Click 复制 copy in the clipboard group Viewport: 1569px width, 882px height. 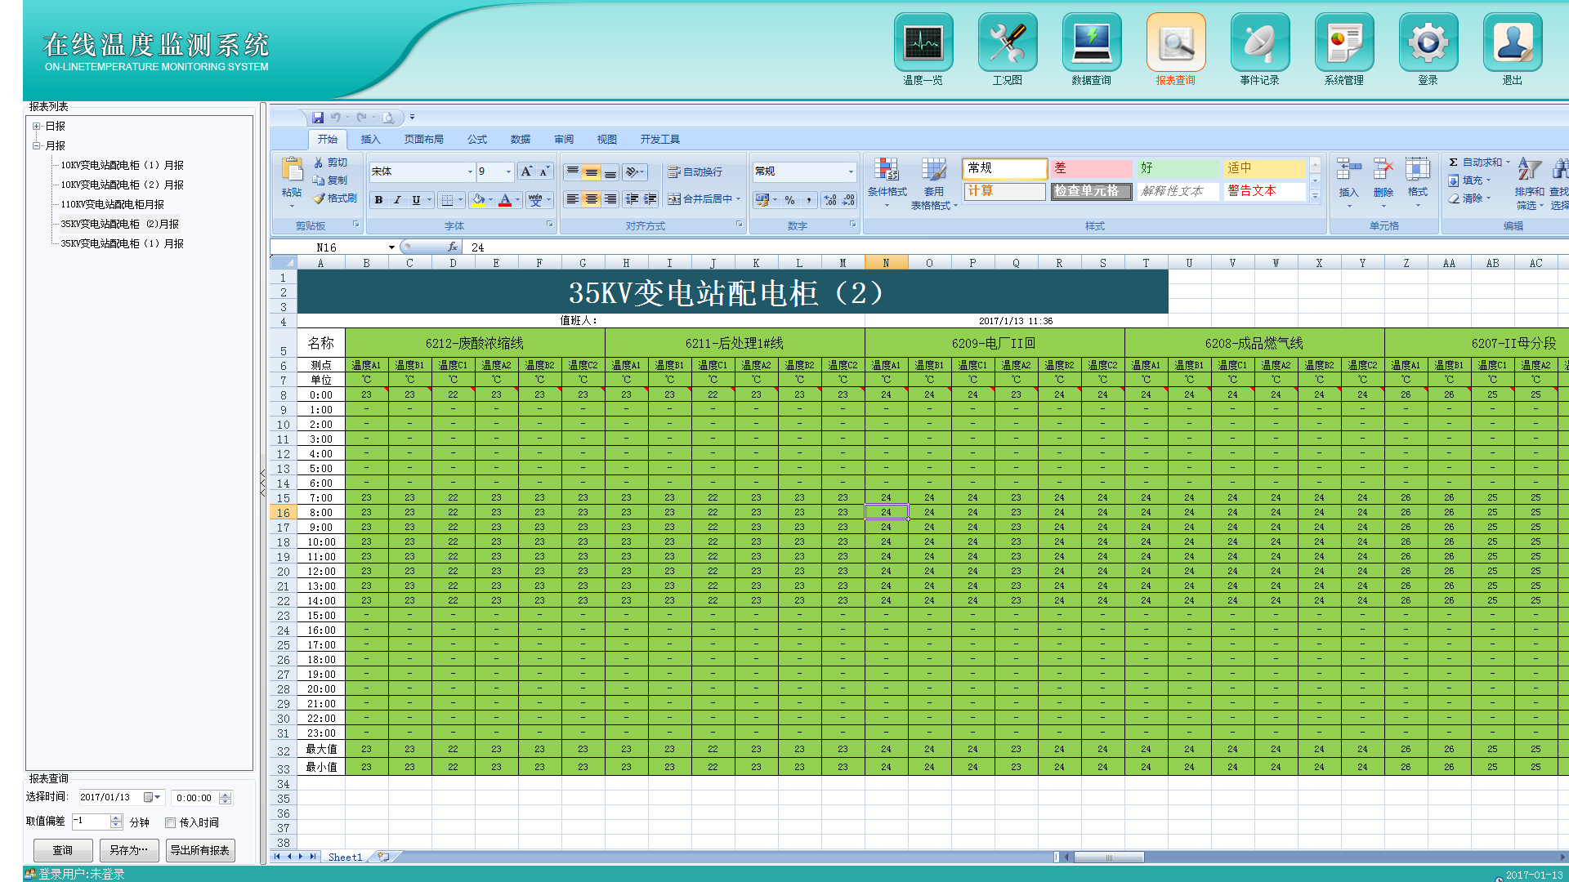(x=331, y=180)
